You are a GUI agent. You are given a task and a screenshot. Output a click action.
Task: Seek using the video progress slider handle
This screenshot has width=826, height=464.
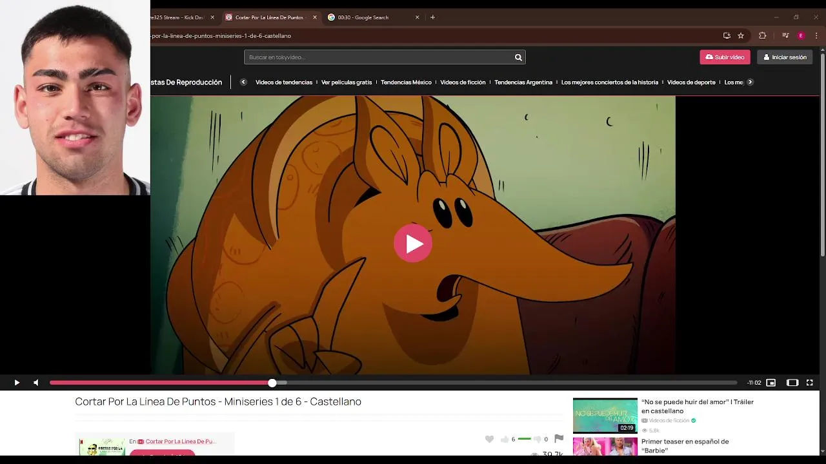point(272,383)
